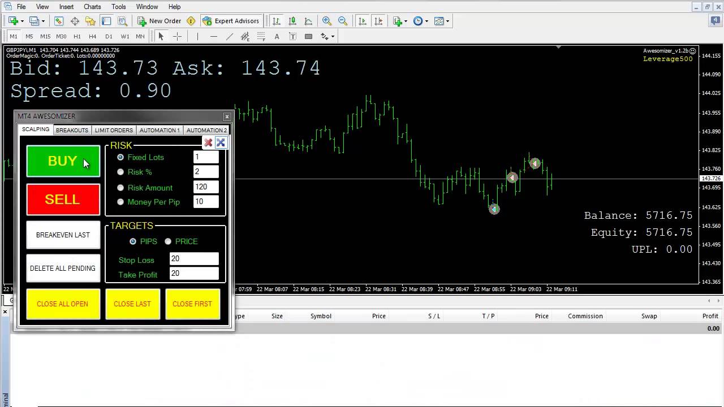Open the Market Watch window icon

(59, 21)
